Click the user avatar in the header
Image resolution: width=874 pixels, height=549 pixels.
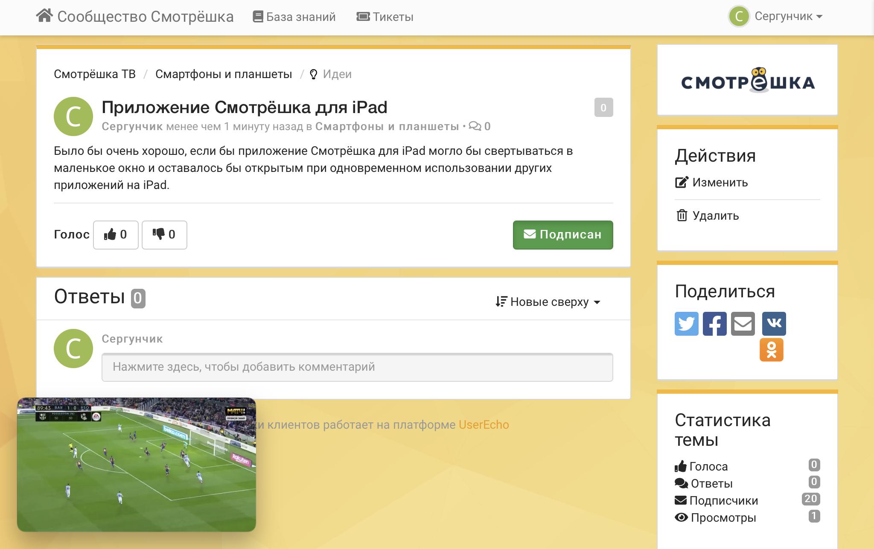pyautogui.click(x=739, y=16)
